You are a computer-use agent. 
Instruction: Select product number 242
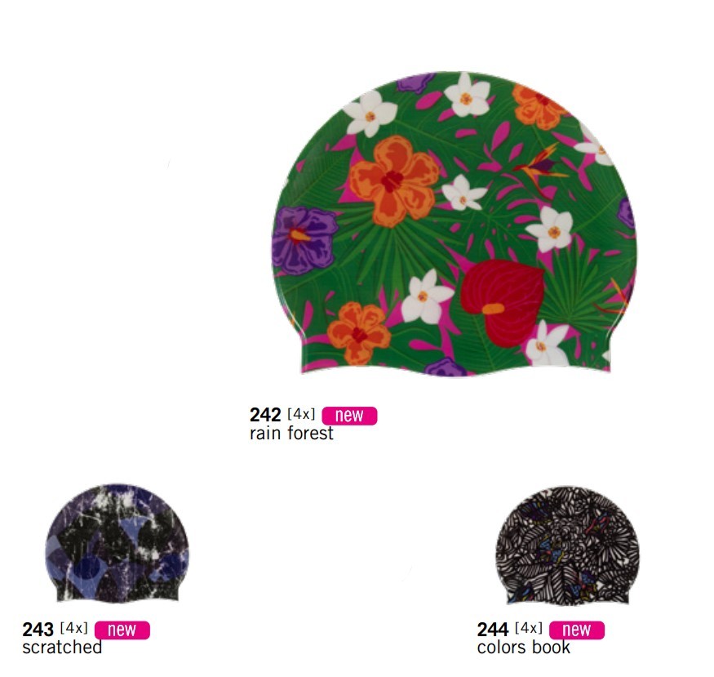[265, 415]
